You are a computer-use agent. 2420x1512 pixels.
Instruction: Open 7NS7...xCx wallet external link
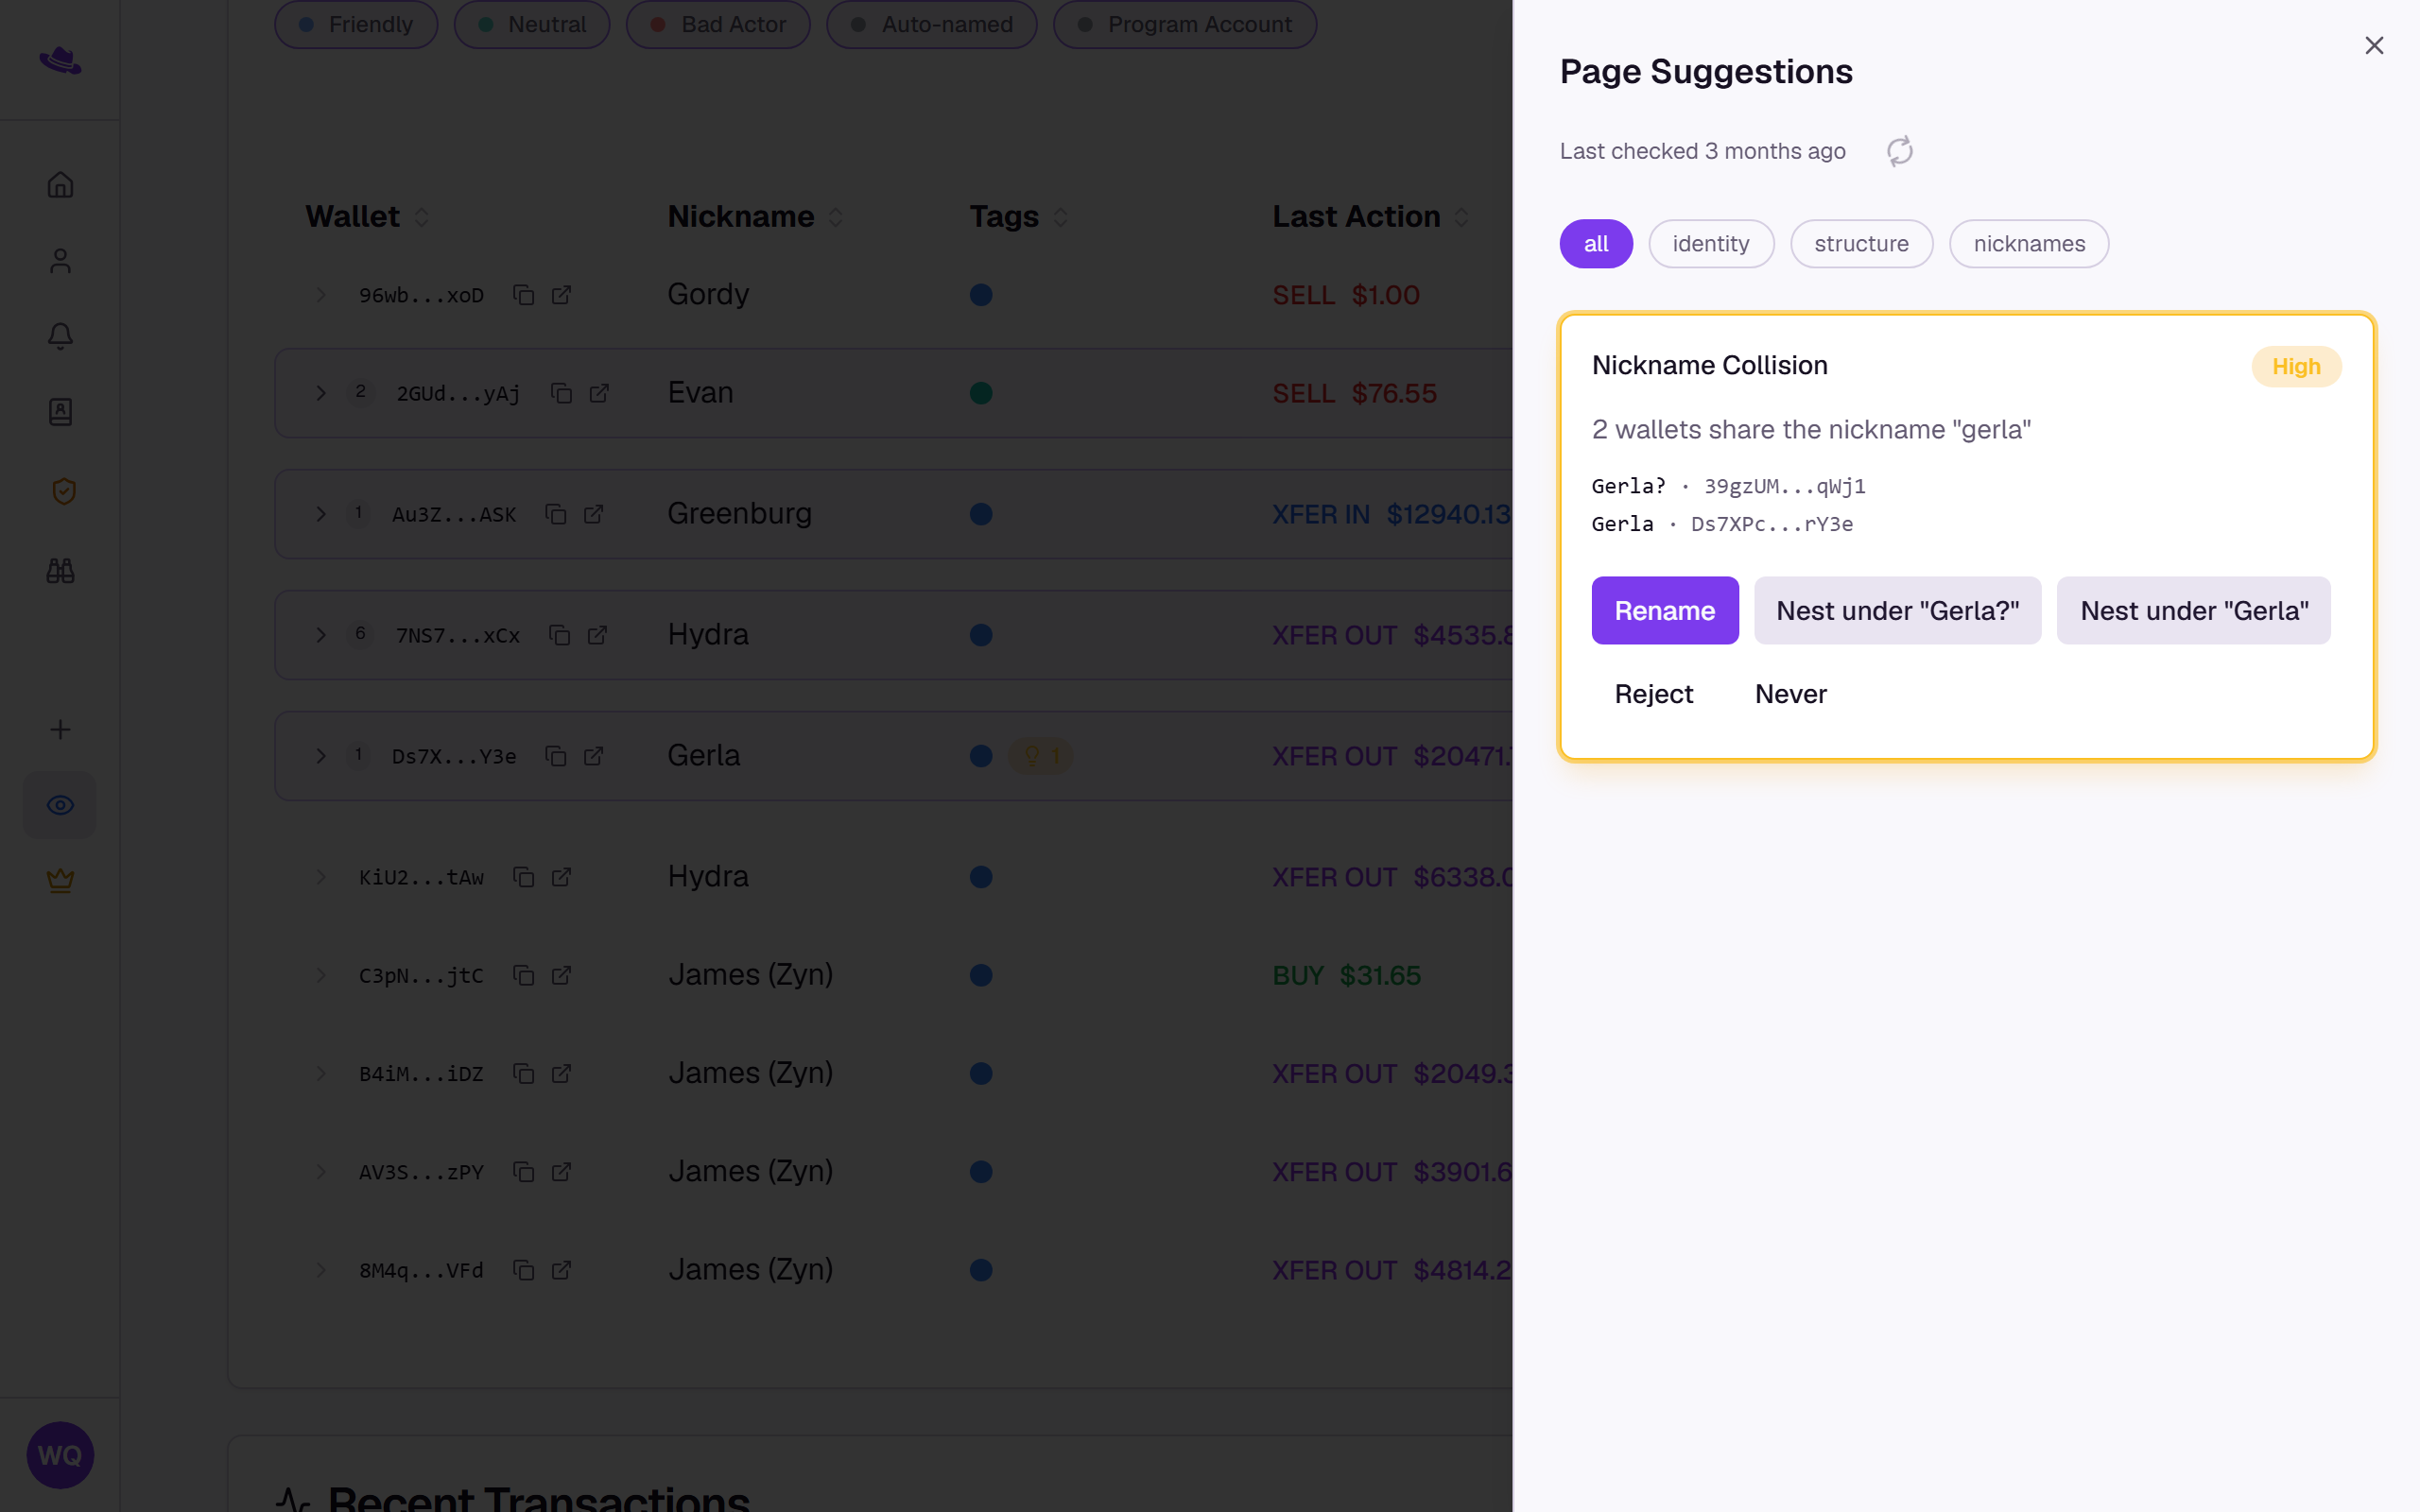(x=597, y=635)
